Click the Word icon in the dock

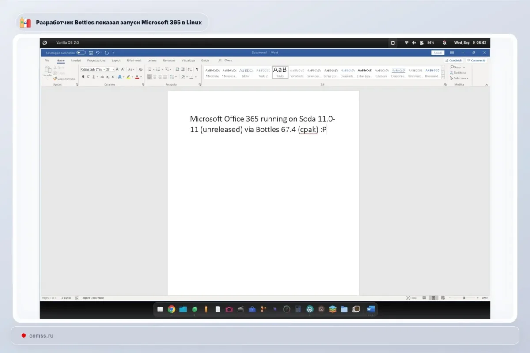coord(370,309)
